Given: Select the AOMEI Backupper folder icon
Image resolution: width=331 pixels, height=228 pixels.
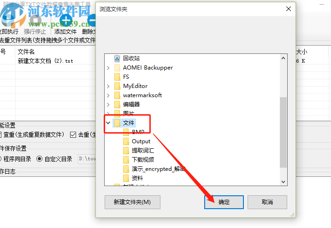Looking at the screenshot, I should click(x=117, y=68).
